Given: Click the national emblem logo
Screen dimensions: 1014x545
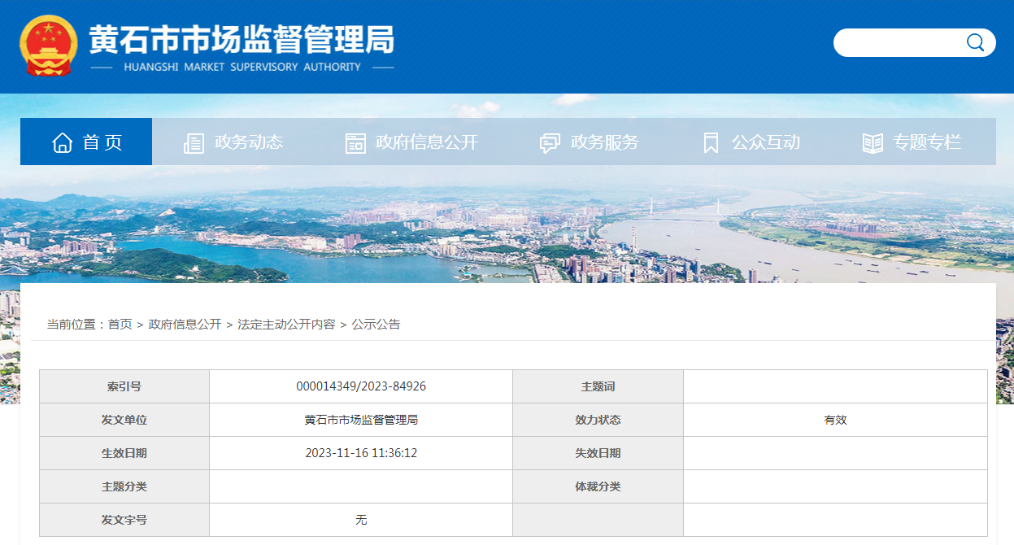Looking at the screenshot, I should pos(48,46).
